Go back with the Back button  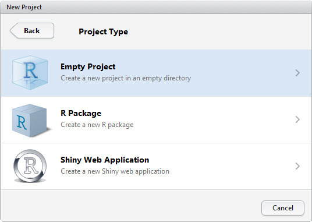(32, 30)
